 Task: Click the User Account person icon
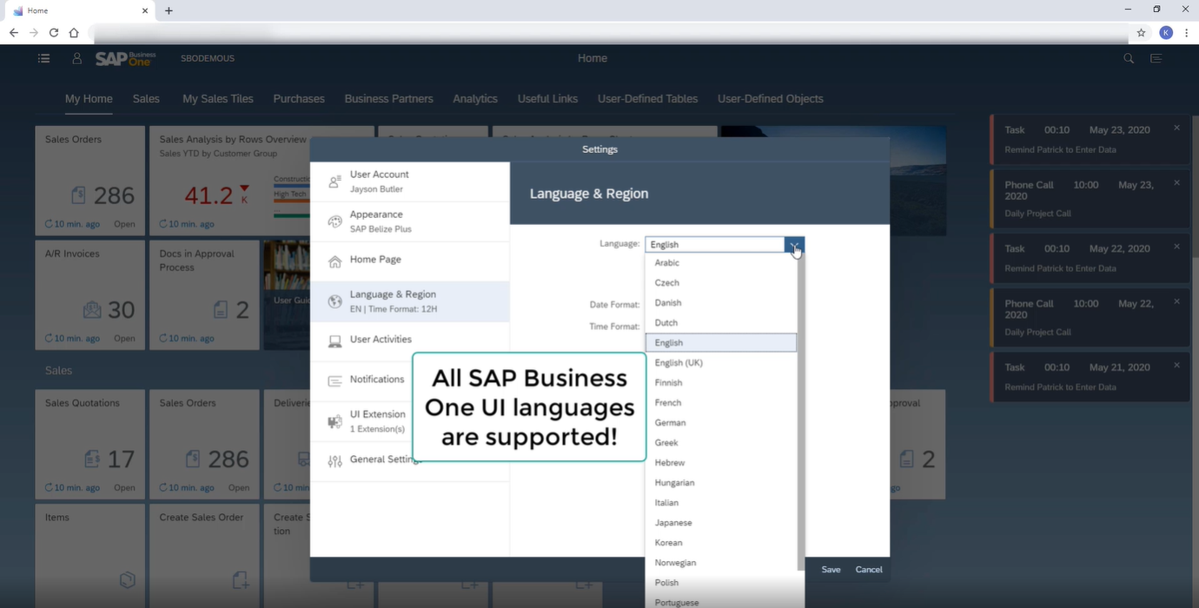click(335, 182)
